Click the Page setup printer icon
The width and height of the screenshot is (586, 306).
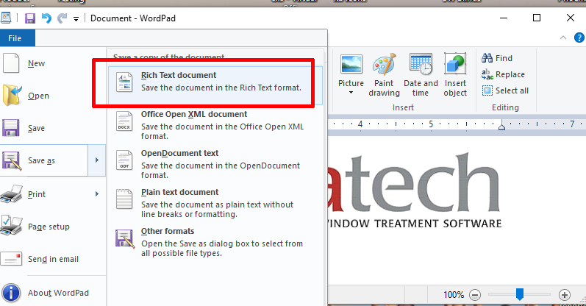[11, 226]
